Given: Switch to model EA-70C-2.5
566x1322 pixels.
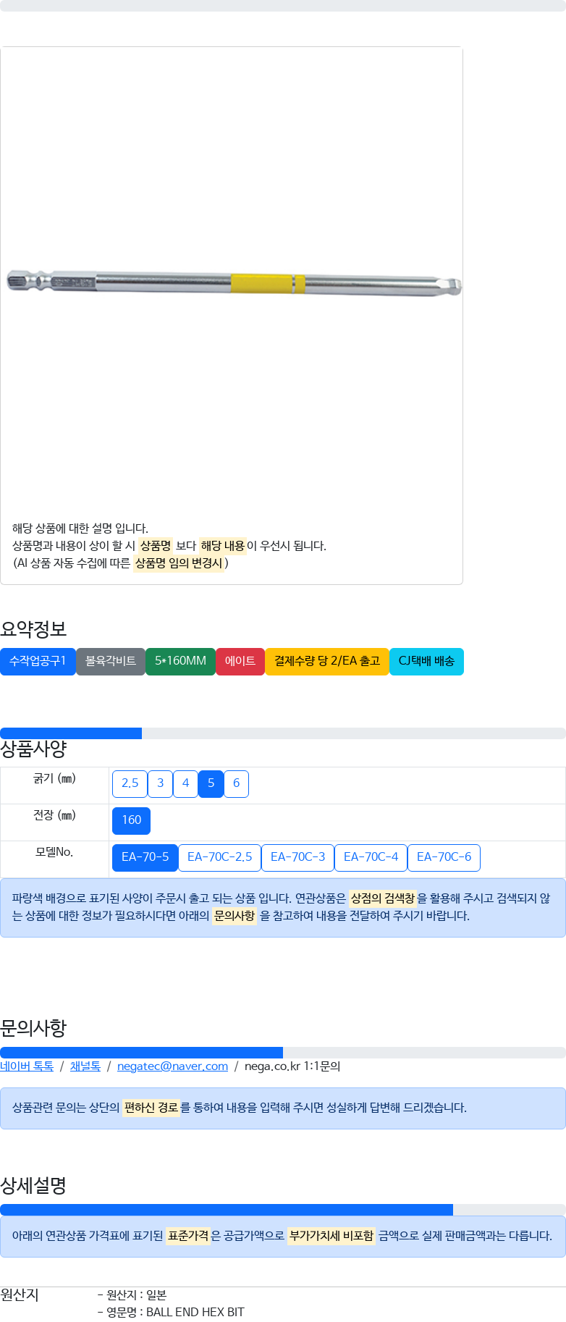Looking at the screenshot, I should [219, 857].
